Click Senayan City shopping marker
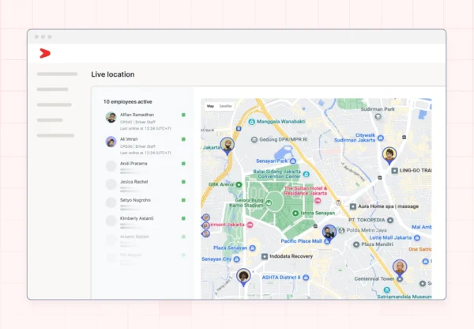Image resolution: width=474 pixels, height=329 pixels. (x=237, y=259)
